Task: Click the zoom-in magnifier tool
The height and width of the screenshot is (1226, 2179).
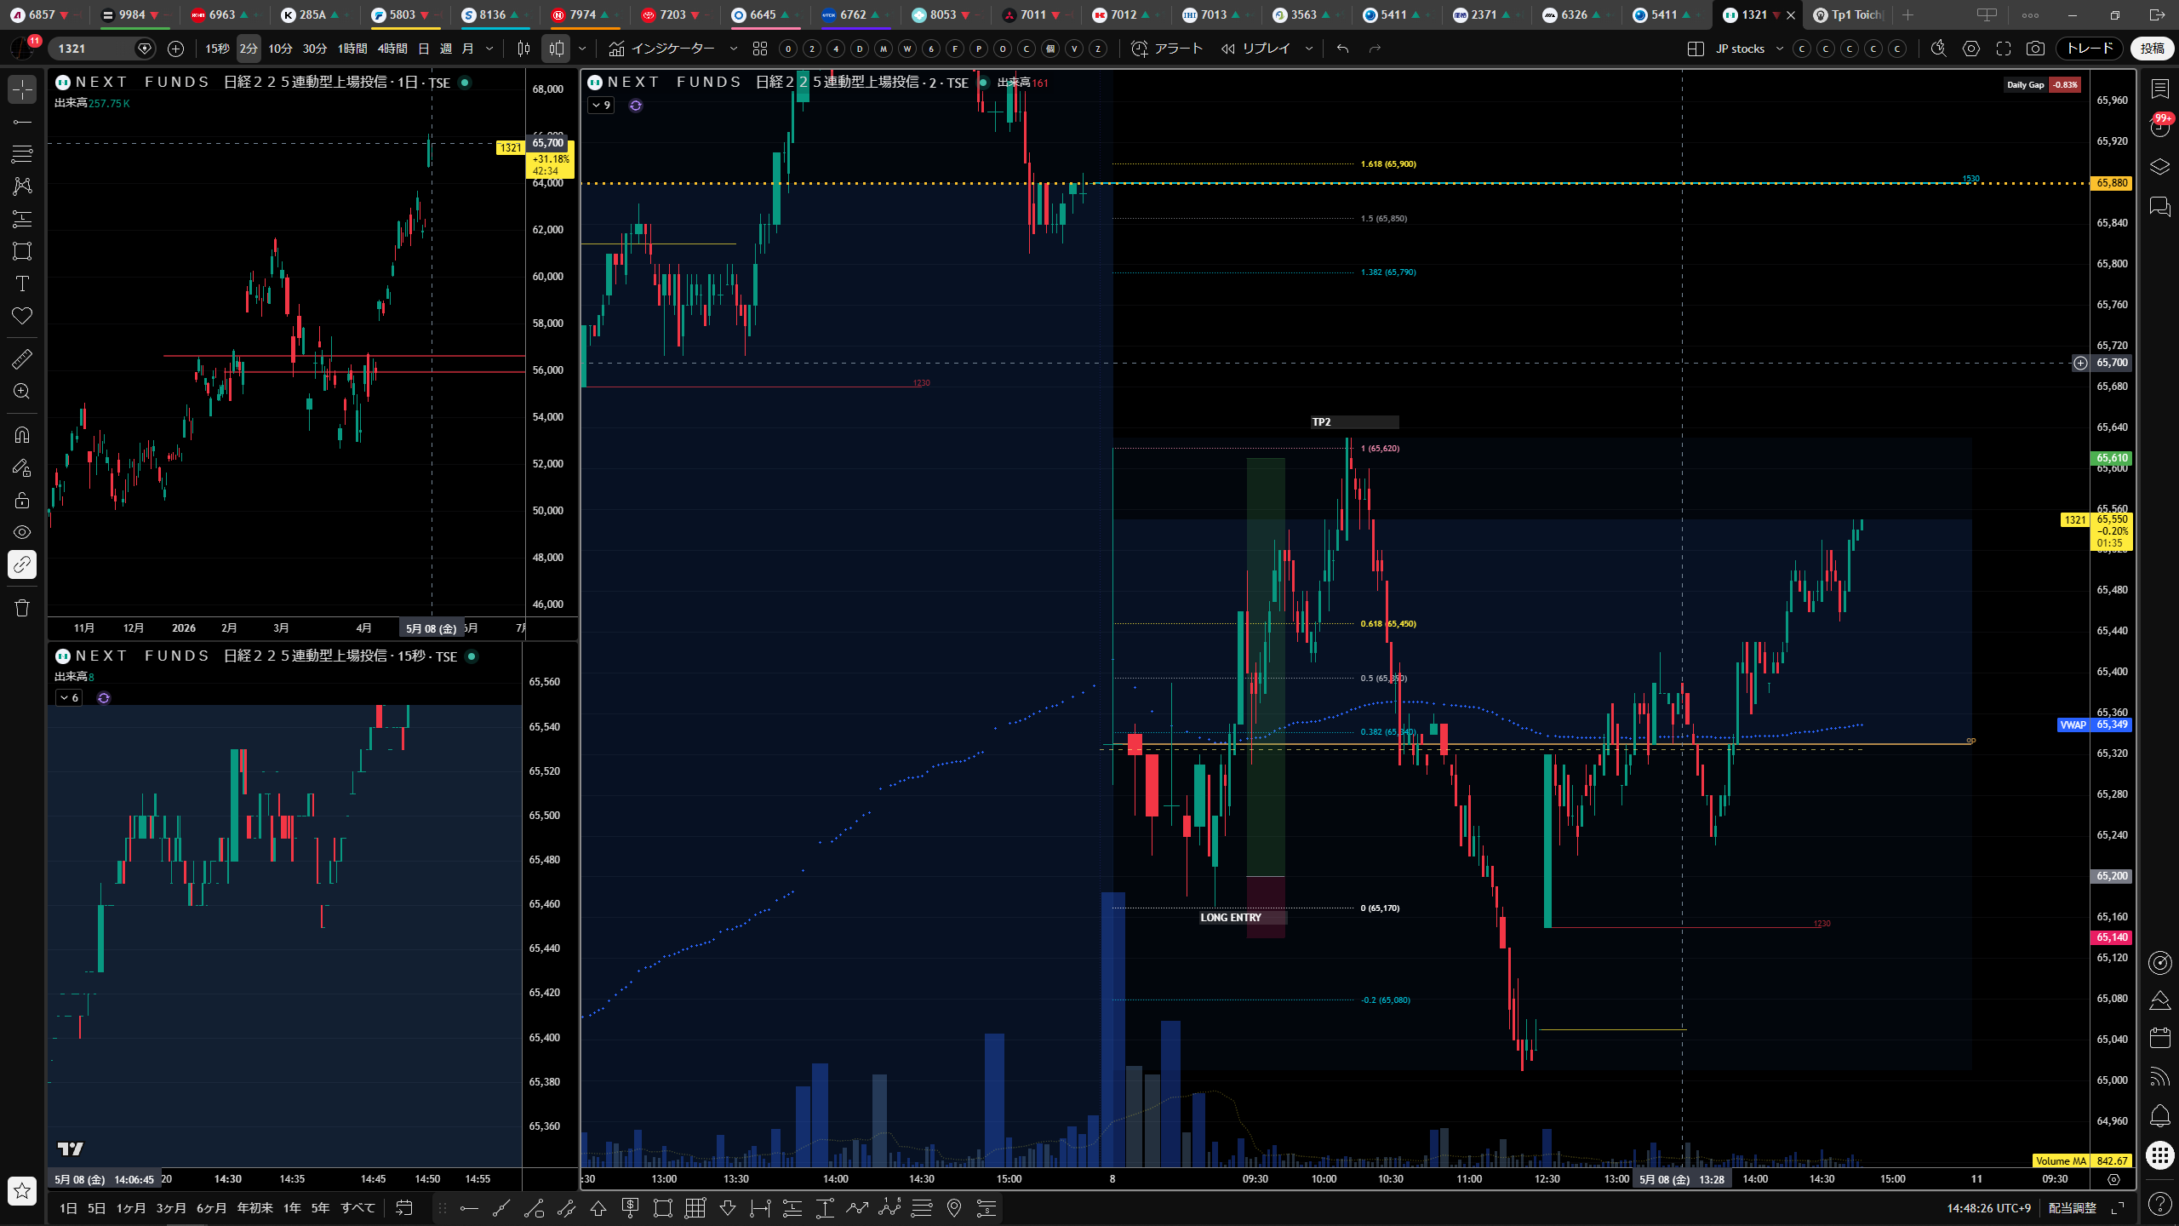Action: click(22, 392)
